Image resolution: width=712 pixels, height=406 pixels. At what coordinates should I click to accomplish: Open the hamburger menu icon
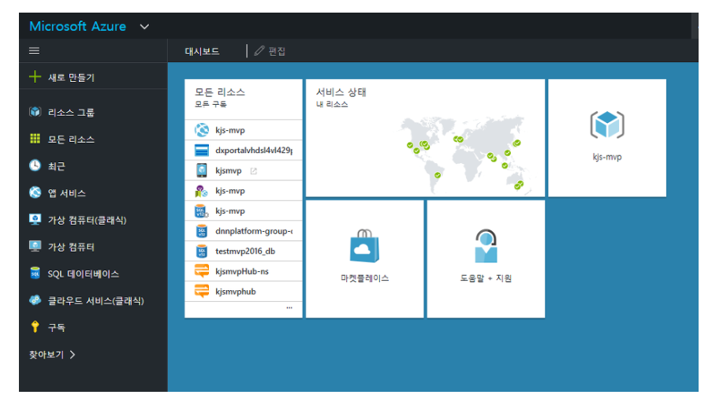point(34,50)
